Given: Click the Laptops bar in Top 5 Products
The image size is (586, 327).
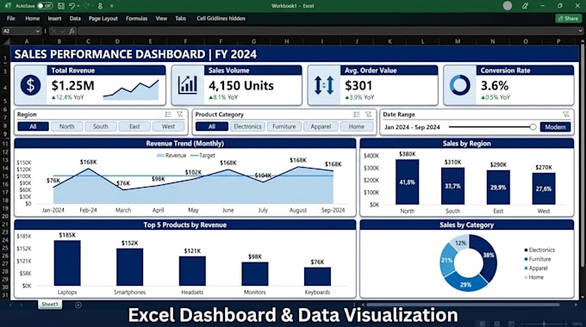Looking at the screenshot, I should [67, 263].
